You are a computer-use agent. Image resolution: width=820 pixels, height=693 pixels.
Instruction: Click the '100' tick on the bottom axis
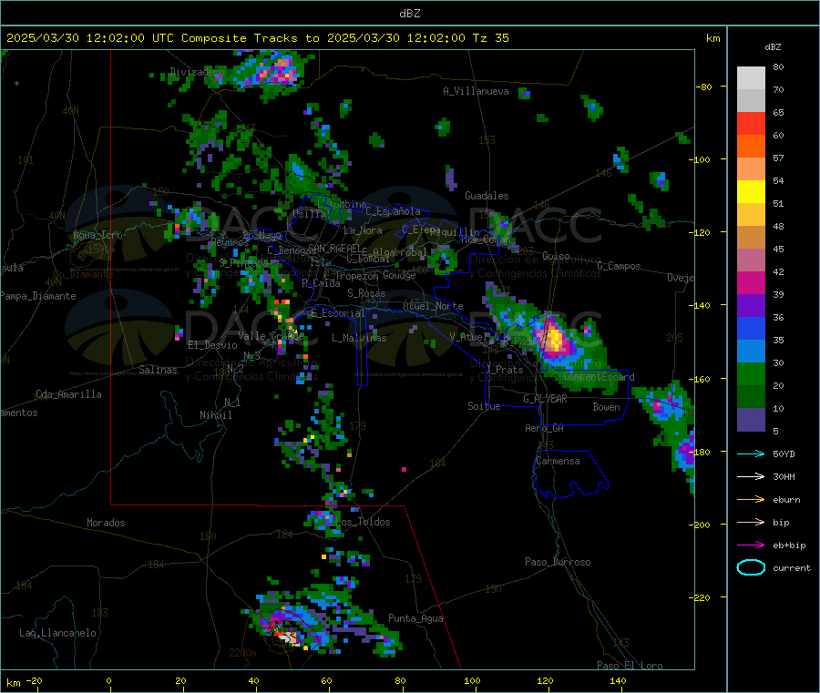coord(472,680)
